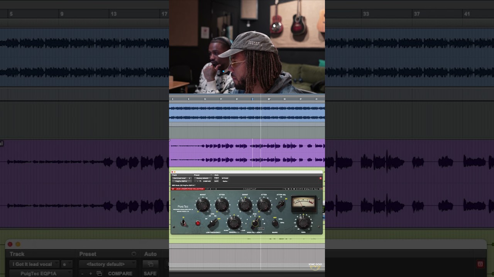Click the purple lead vocal clip in center
494x277 pixels.
tap(247, 153)
